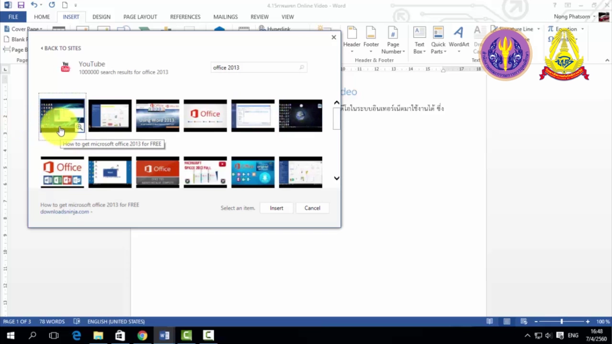
Task: Open the Page Number dropdown
Action: click(393, 40)
